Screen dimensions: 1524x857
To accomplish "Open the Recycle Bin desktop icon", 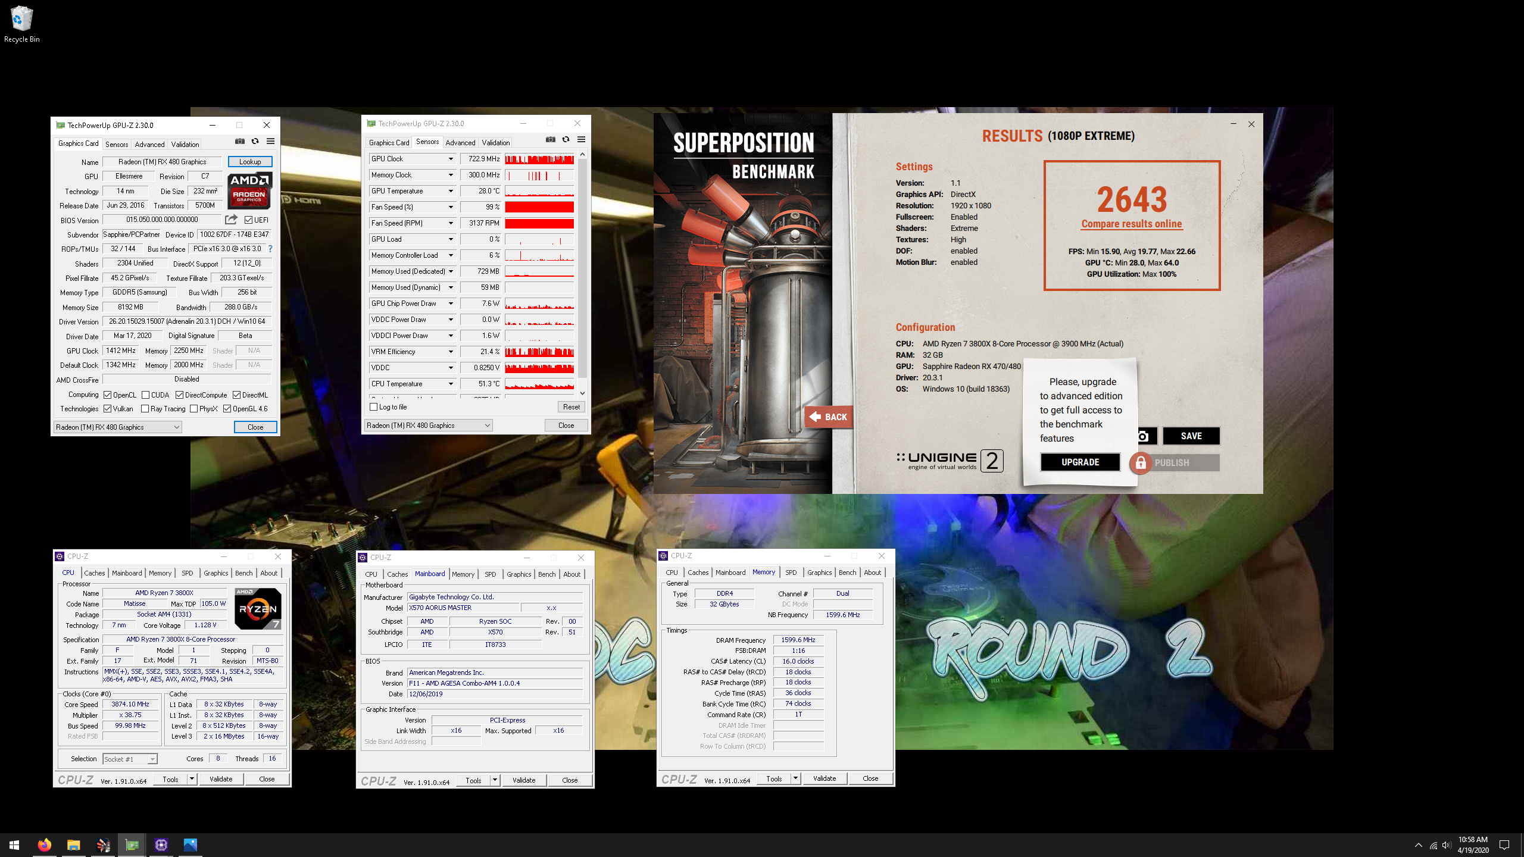I will point(21,24).
